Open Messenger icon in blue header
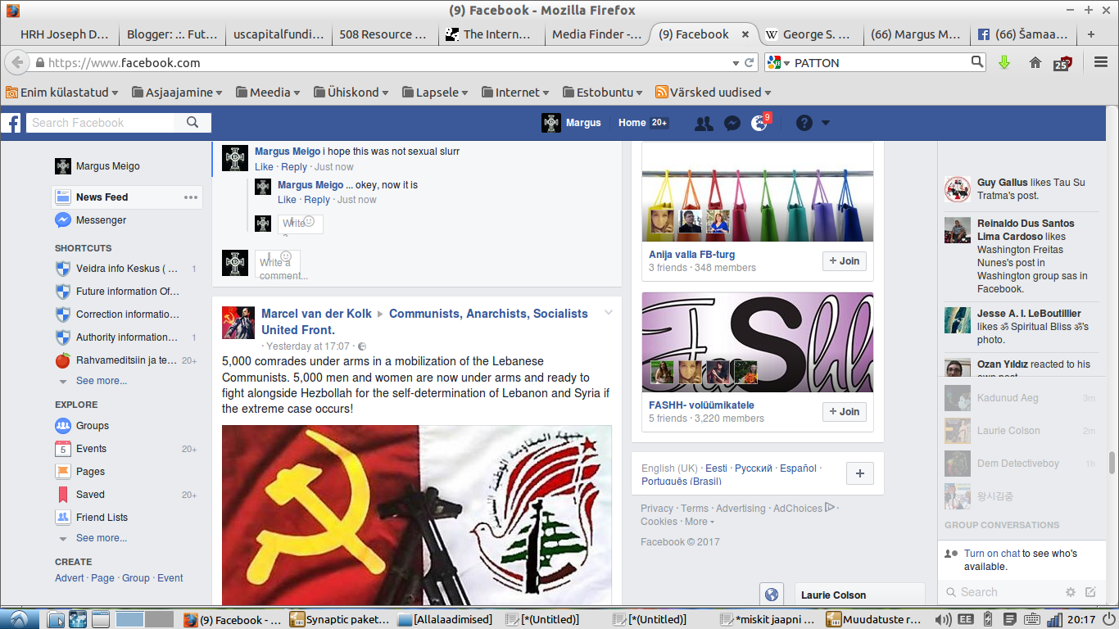Screen dimensions: 1119x629 (732, 123)
